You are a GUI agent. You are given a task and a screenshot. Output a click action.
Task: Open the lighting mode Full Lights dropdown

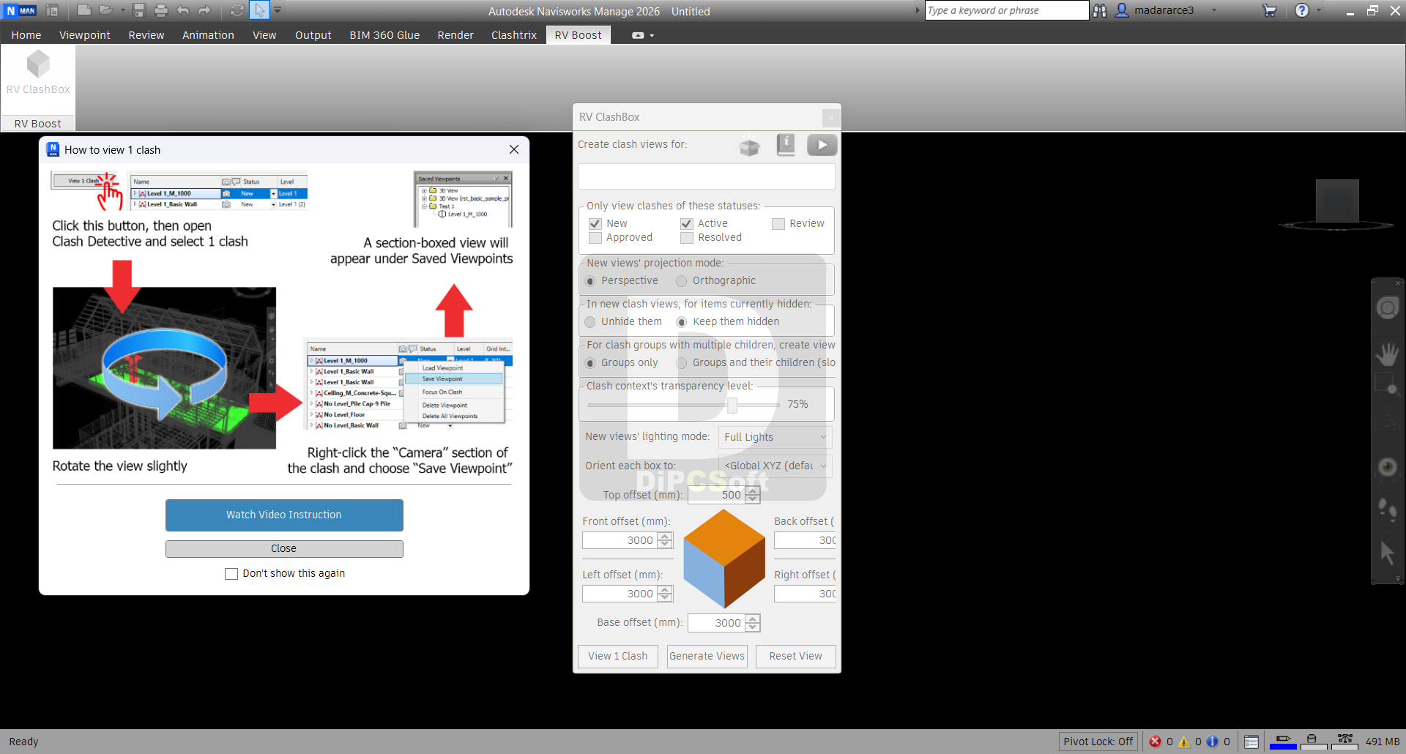(775, 437)
